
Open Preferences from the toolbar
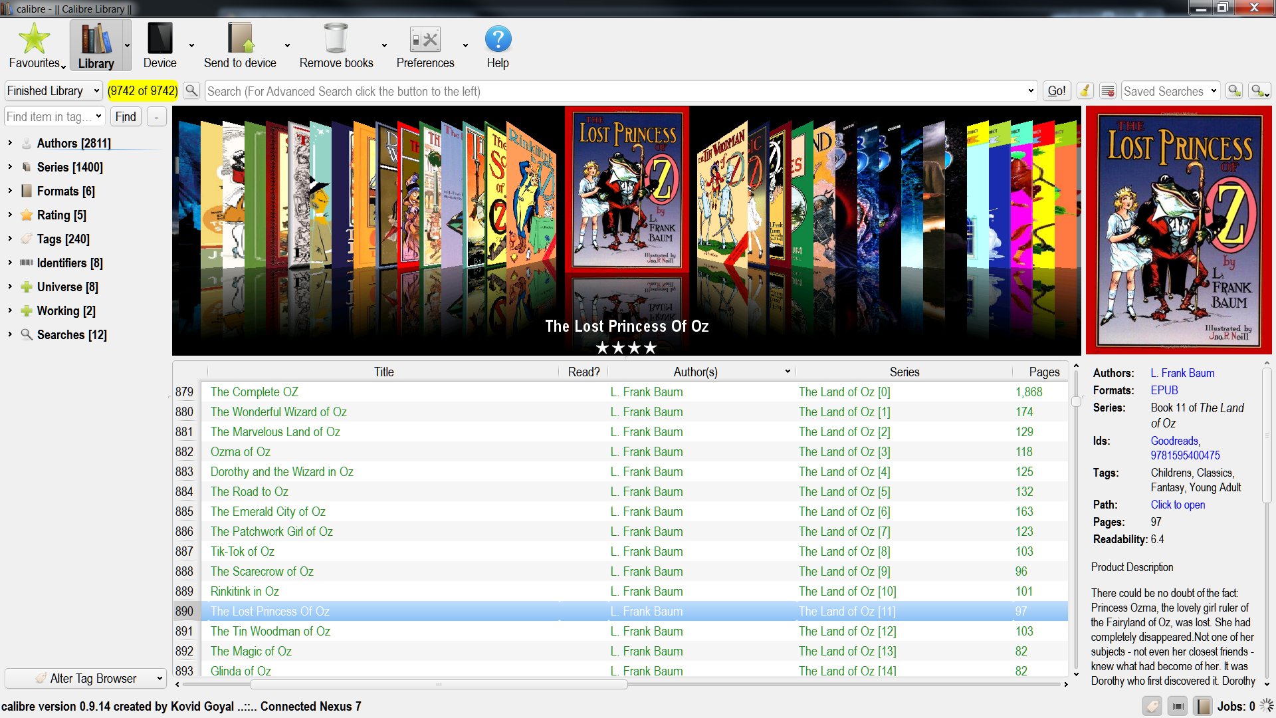[x=425, y=40]
